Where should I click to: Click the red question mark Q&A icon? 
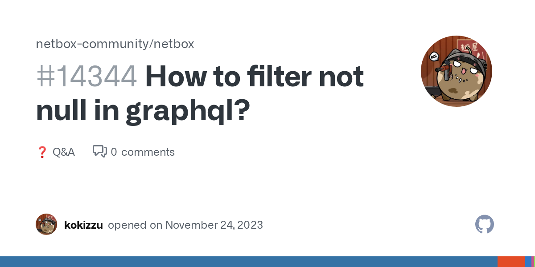coord(42,152)
